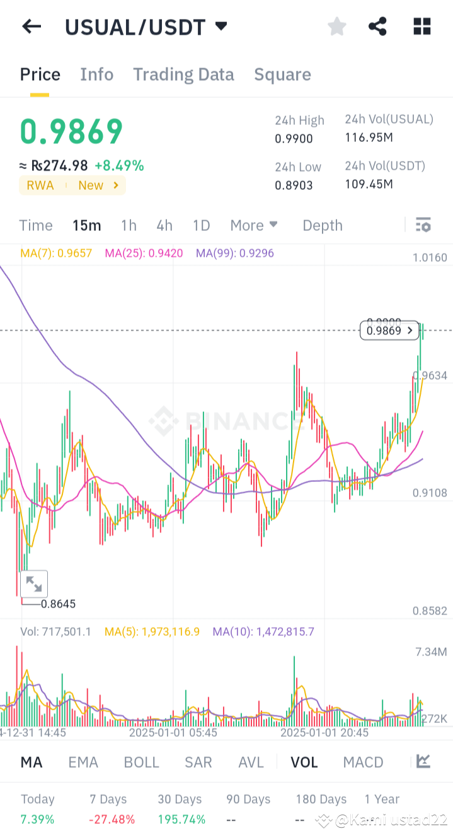This screenshot has height=834, width=453.
Task: Tap the current 0.9869 price marker
Action: tap(389, 330)
